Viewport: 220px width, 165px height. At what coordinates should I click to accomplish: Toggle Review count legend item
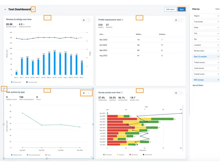(x=17, y=82)
